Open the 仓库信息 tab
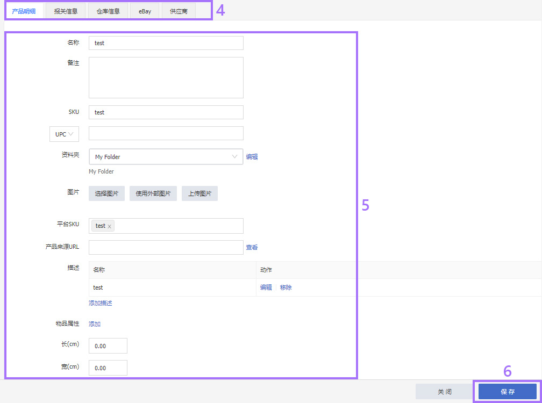Screen dimensions: 542x403 pos(108,10)
